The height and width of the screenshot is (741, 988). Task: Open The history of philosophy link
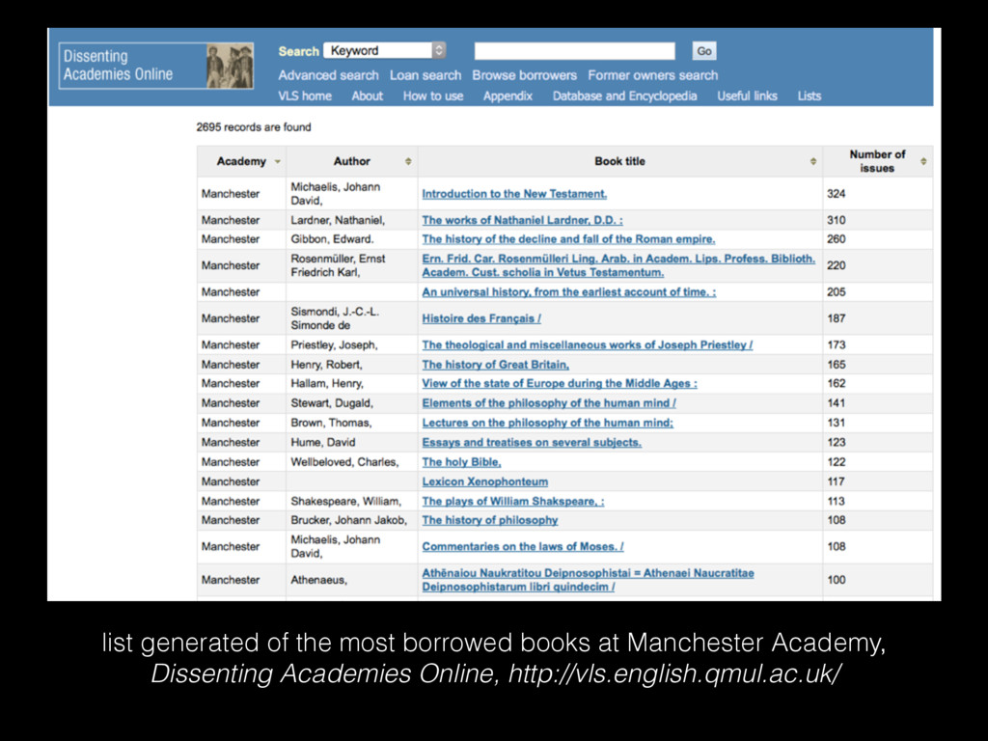(x=489, y=520)
